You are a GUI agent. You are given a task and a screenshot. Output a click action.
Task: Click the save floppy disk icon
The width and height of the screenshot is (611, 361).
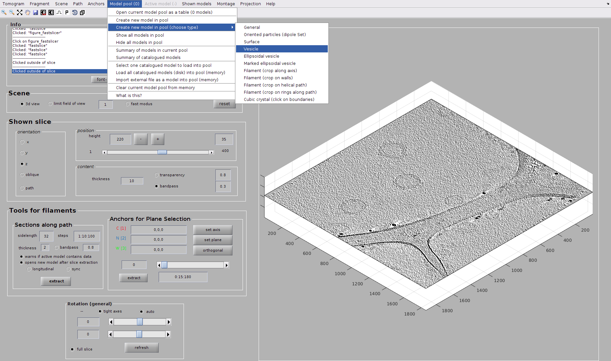[35, 12]
